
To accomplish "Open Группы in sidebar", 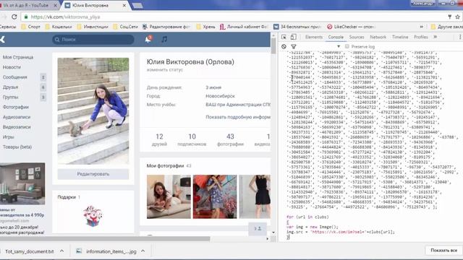I will [10, 97].
